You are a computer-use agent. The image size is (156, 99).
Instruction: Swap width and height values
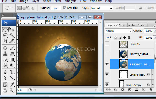140,8
